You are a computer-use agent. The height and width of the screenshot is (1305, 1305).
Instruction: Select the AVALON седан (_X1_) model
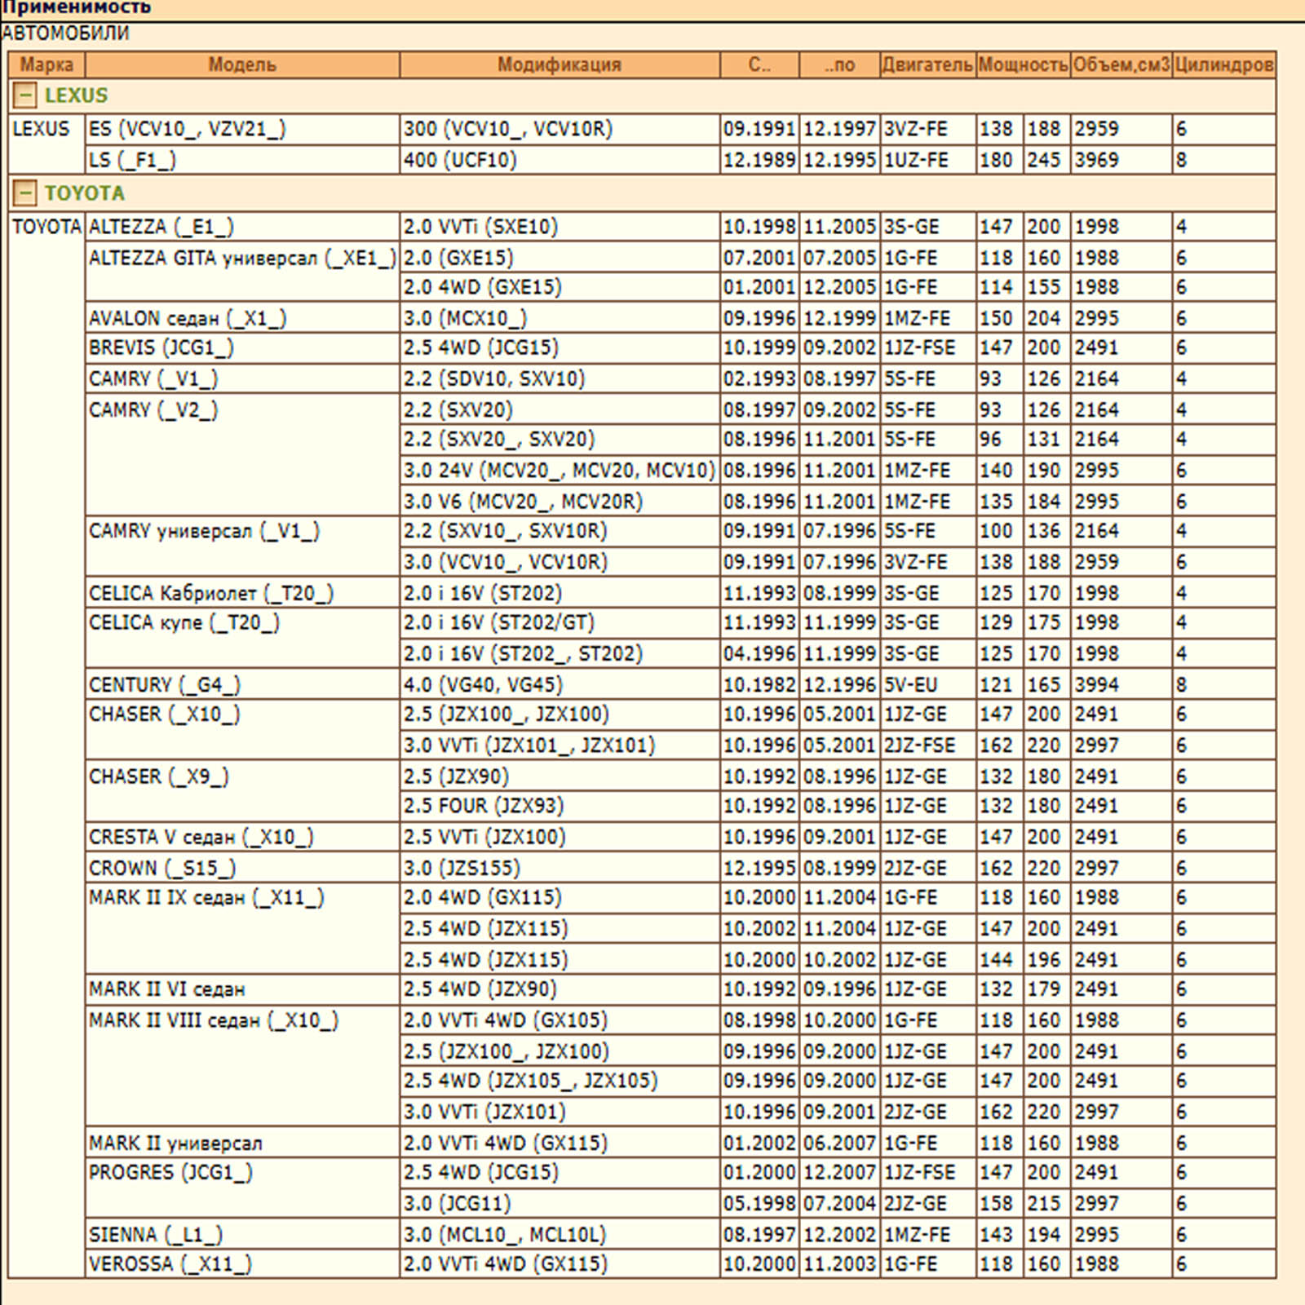click(x=188, y=318)
